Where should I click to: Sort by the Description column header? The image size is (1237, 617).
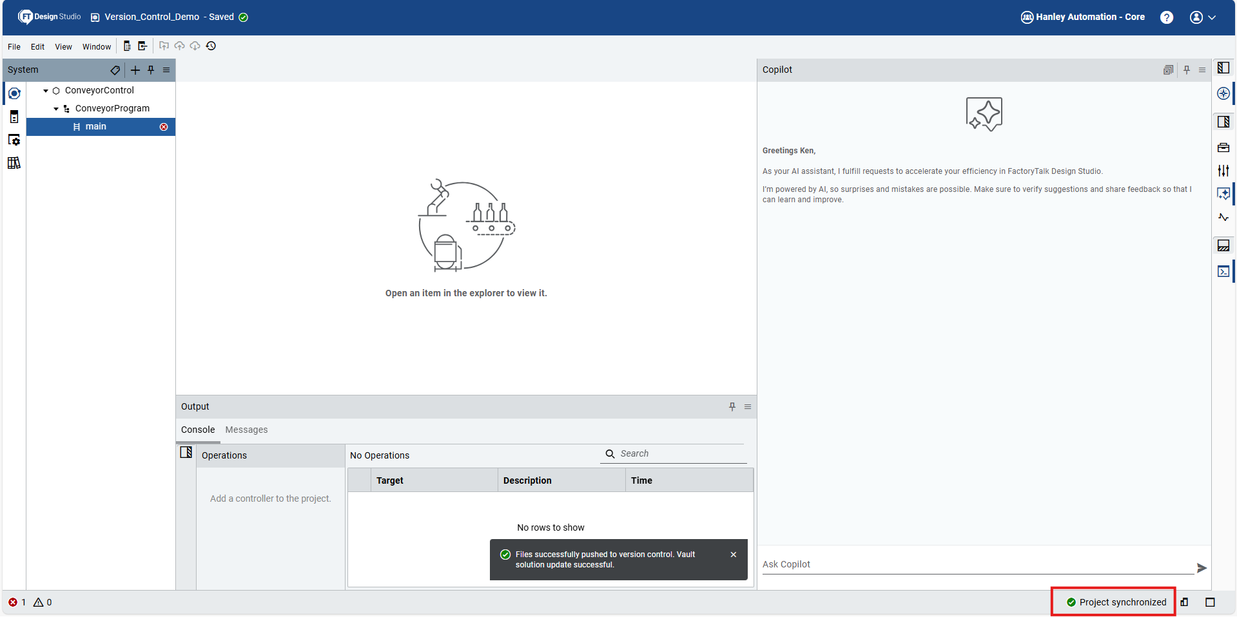(561, 480)
